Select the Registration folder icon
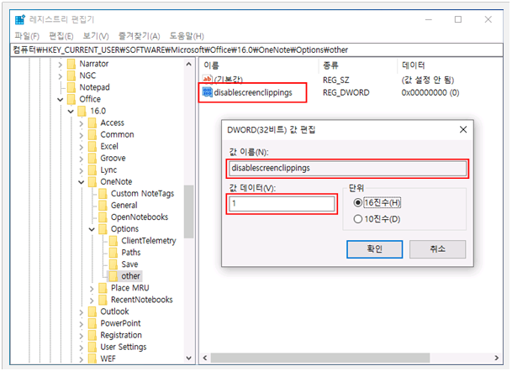Screen dimensions: 512x371 (x=92, y=335)
